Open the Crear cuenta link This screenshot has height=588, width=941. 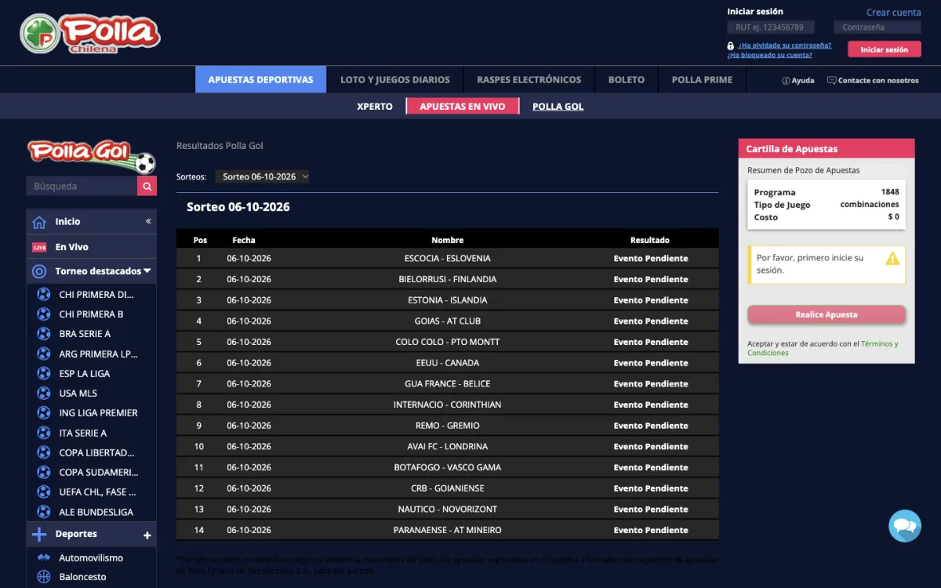894,13
